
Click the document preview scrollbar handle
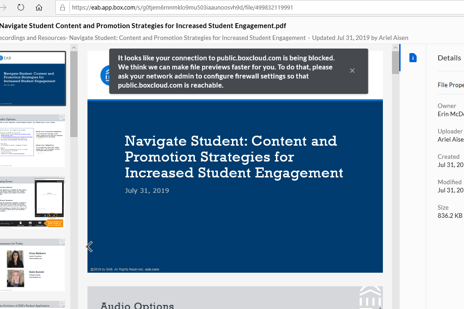click(x=395, y=63)
